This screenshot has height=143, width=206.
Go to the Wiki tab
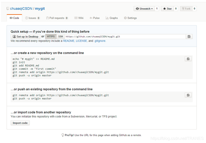[x=79, y=18]
